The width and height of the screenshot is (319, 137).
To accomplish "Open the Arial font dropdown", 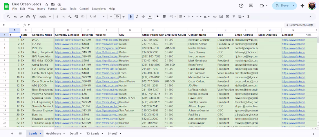I will pyautogui.click(x=97, y=17).
